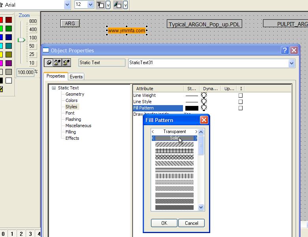Toggle the Line Weight indirect checkbox

(x=241, y=95)
